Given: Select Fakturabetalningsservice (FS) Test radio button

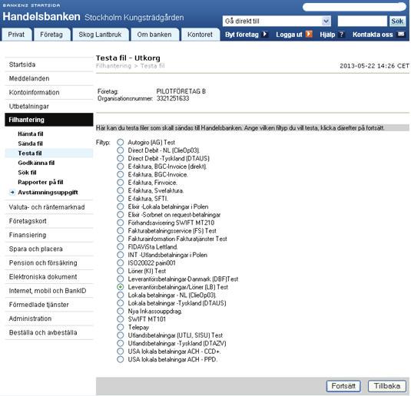Looking at the screenshot, I should 121,231.
